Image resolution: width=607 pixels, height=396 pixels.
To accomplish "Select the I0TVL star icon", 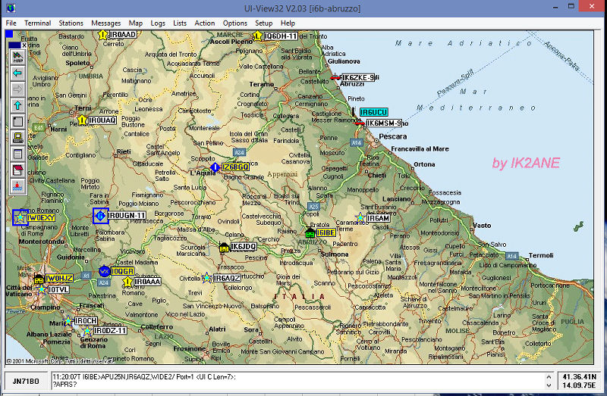I will tap(41, 289).
